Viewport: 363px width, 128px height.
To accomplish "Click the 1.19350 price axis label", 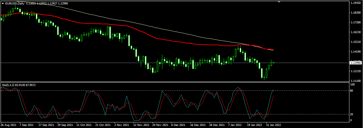I will tap(355, 3).
